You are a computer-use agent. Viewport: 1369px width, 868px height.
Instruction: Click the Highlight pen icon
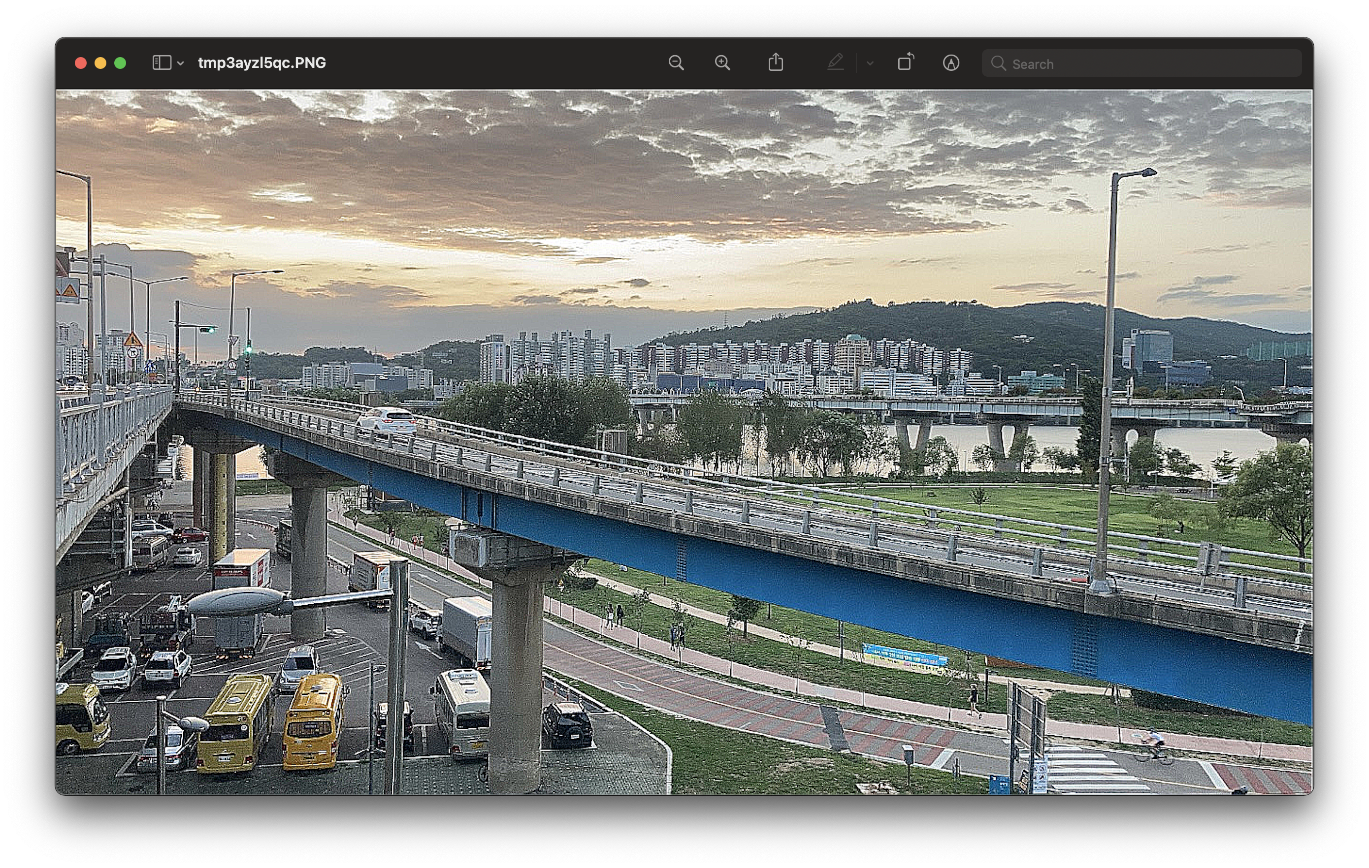[836, 62]
